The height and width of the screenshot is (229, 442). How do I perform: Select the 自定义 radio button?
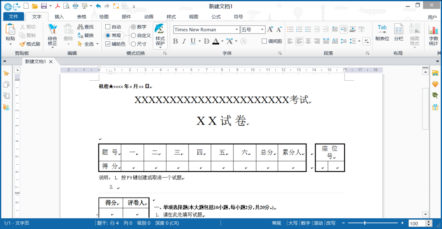(x=133, y=35)
